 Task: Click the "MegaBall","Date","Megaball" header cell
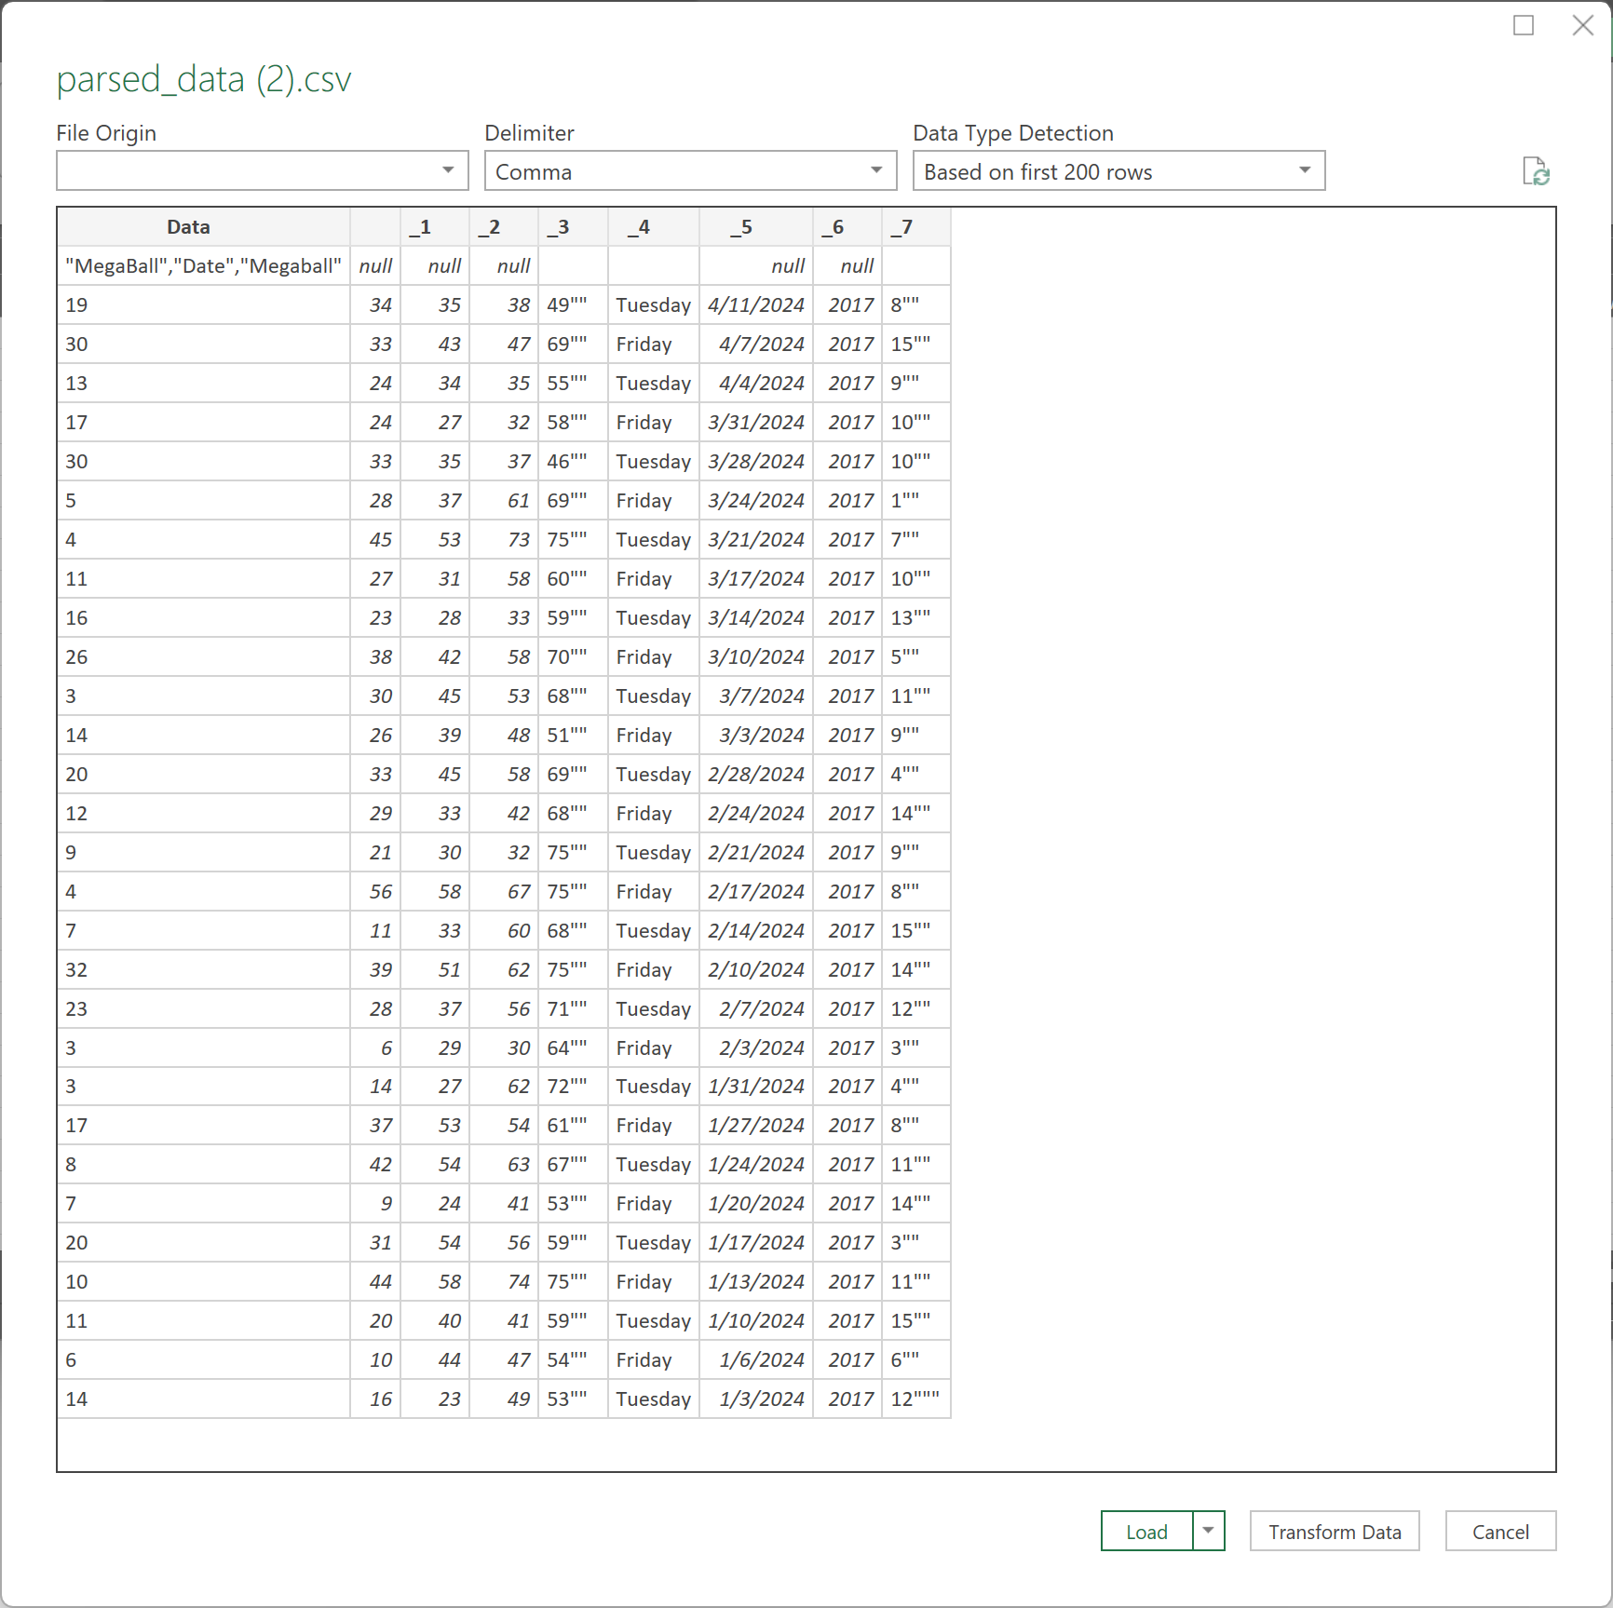point(203,266)
